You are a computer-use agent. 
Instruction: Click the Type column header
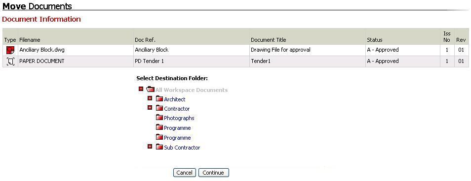click(x=10, y=40)
